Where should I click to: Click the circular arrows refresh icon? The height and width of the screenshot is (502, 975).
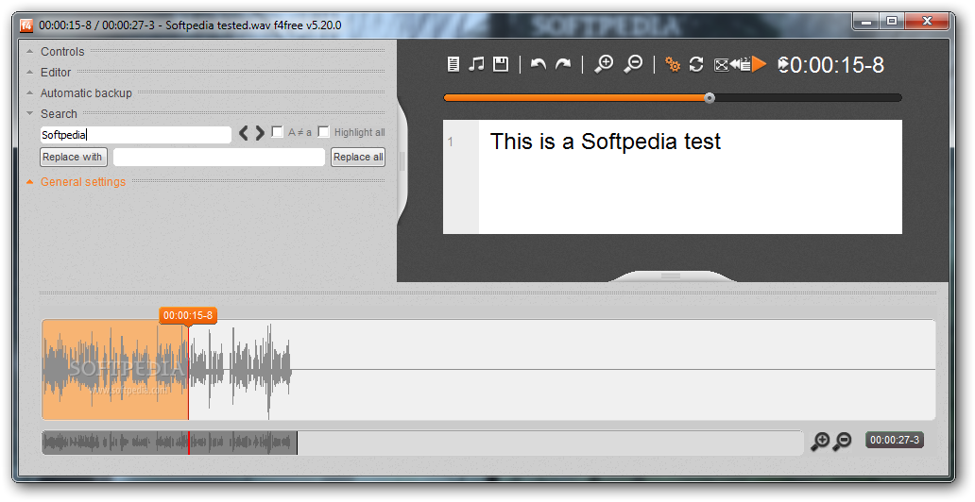696,64
